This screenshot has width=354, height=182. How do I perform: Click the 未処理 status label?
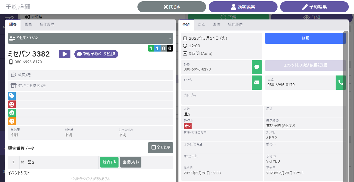tap(37, 17)
